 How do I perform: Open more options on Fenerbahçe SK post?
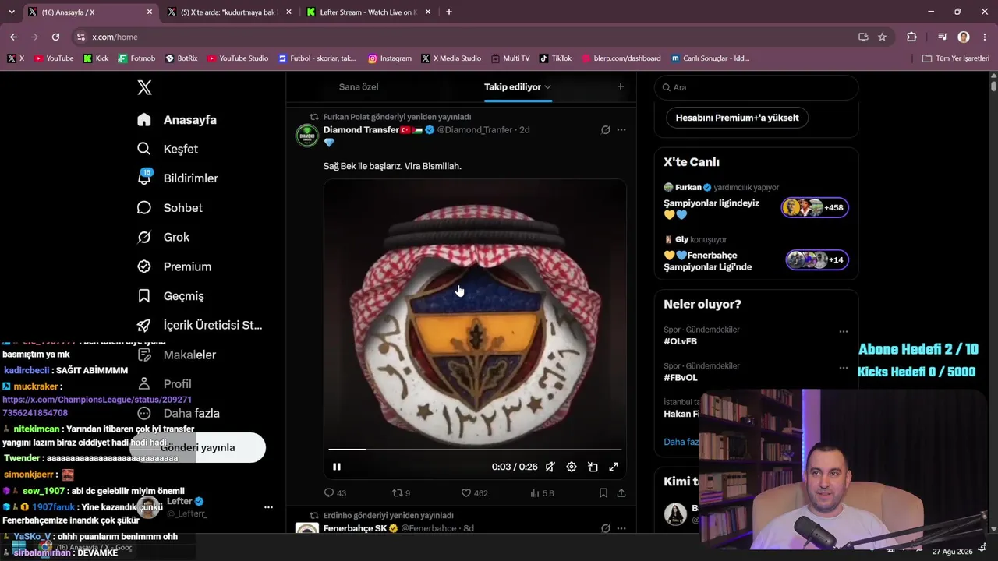pos(621,528)
